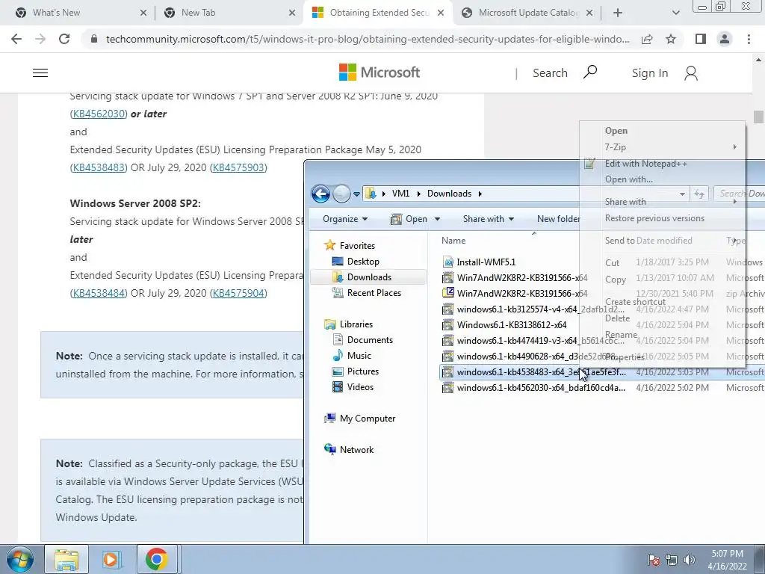
Task: Select Videos library
Action: [x=360, y=386]
